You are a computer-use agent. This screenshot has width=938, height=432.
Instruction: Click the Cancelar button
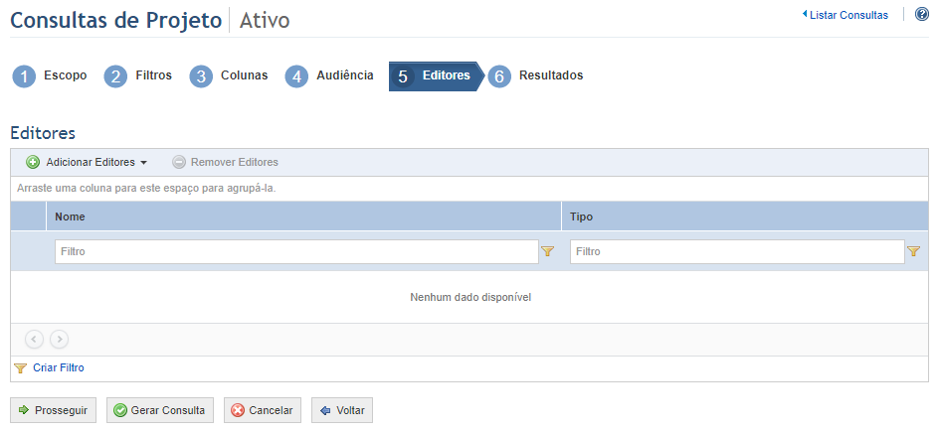(263, 410)
